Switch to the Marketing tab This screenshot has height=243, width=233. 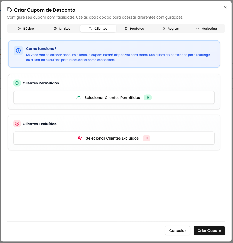pyautogui.click(x=206, y=28)
